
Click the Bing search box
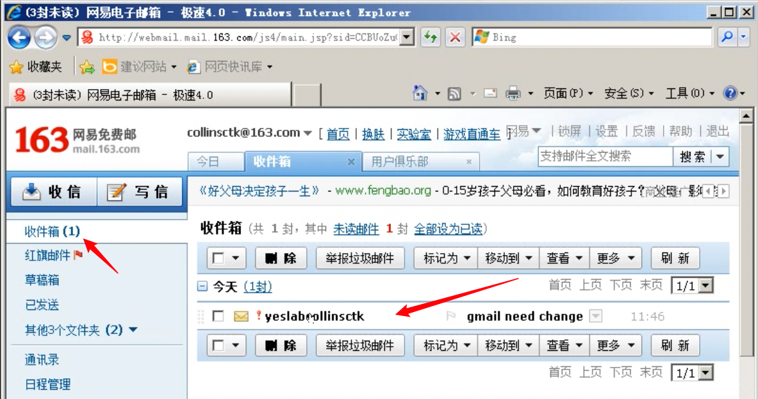pyautogui.click(x=592, y=37)
